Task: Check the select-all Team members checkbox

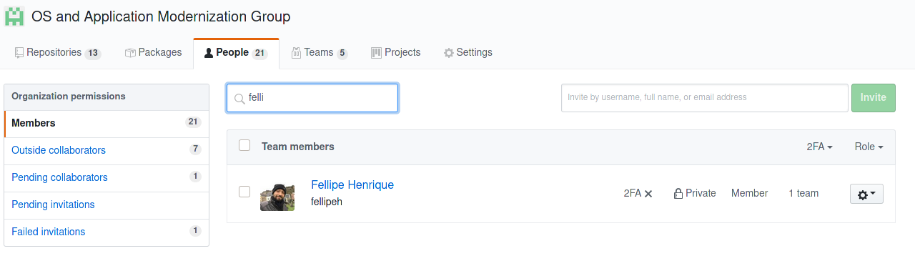Action: (244, 145)
